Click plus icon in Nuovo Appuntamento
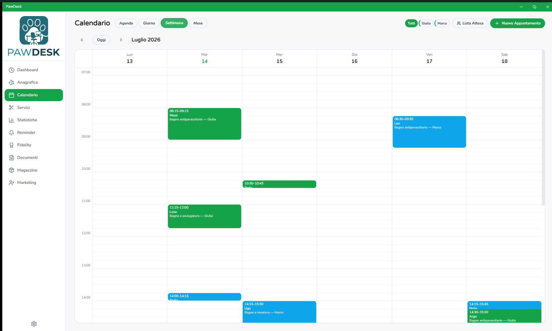The height and width of the screenshot is (331, 552). (x=497, y=23)
